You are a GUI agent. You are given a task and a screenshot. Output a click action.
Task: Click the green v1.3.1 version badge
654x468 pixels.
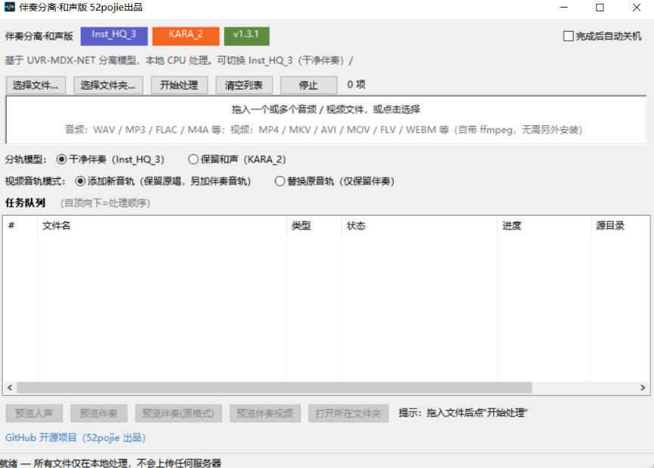[x=246, y=35]
